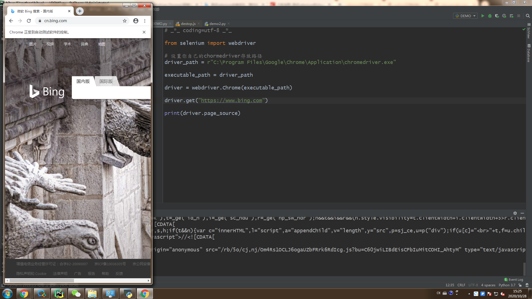Bookmark cn.bing.com with the star icon
This screenshot has height=299, width=532.
(x=125, y=21)
